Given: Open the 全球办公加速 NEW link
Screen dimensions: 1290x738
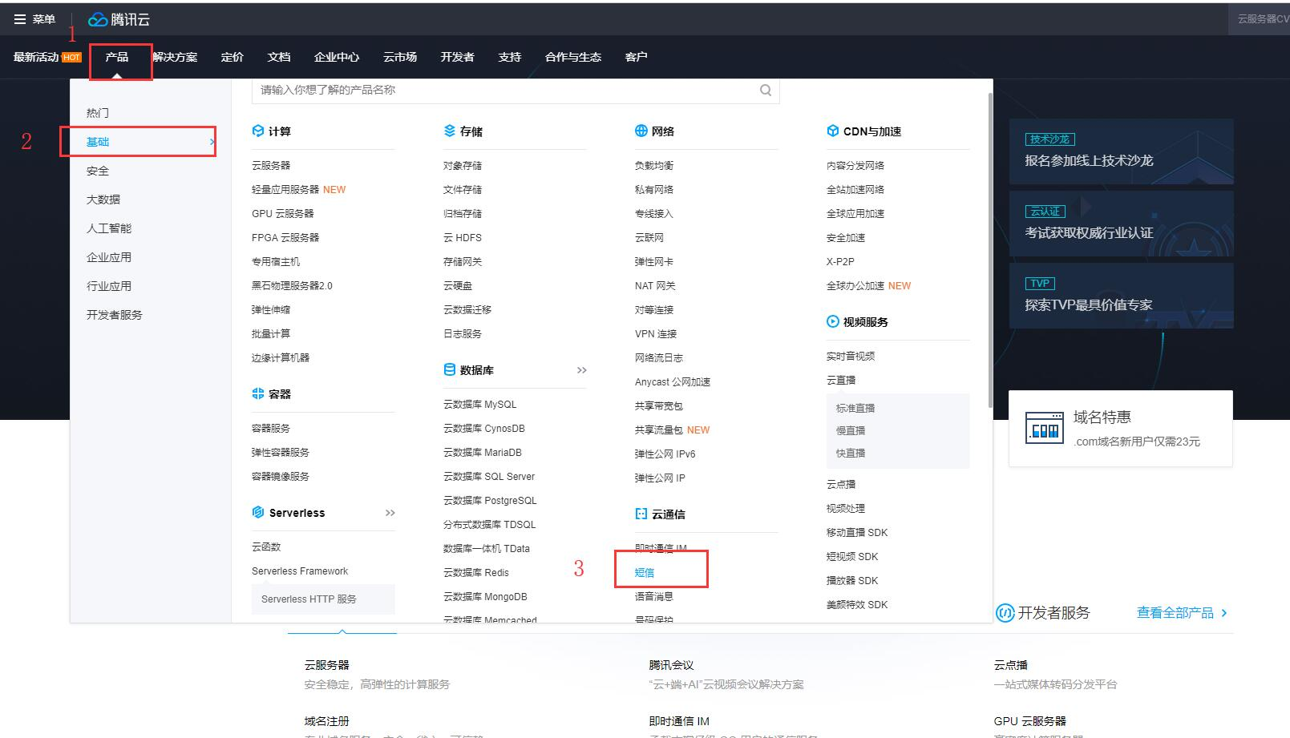Looking at the screenshot, I should [x=868, y=285].
